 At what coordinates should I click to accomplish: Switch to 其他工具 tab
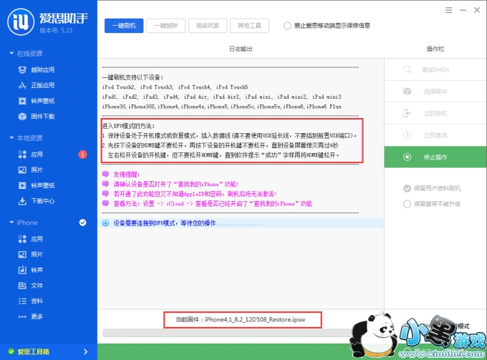point(249,26)
